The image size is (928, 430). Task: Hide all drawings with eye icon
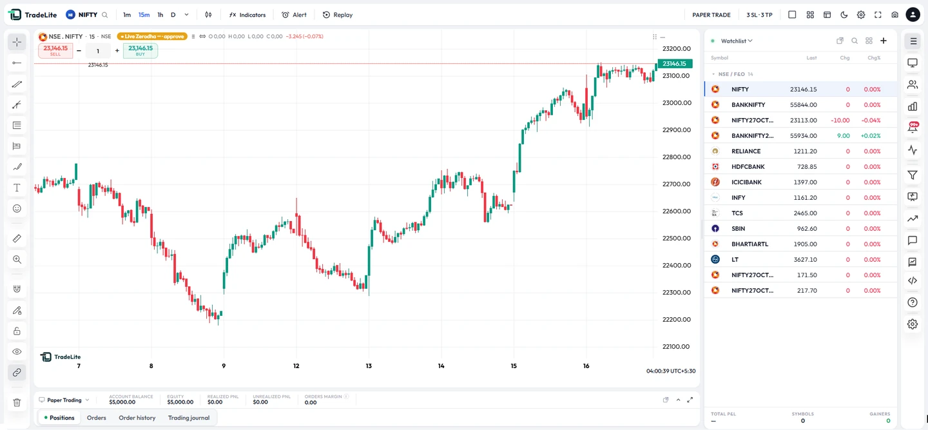pyautogui.click(x=17, y=351)
